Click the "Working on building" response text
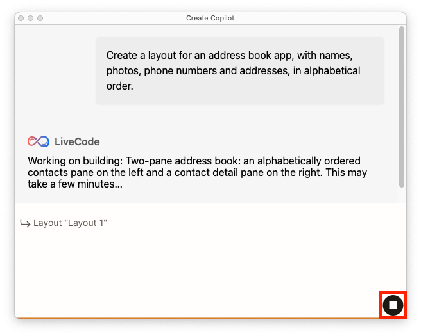 [76, 161]
